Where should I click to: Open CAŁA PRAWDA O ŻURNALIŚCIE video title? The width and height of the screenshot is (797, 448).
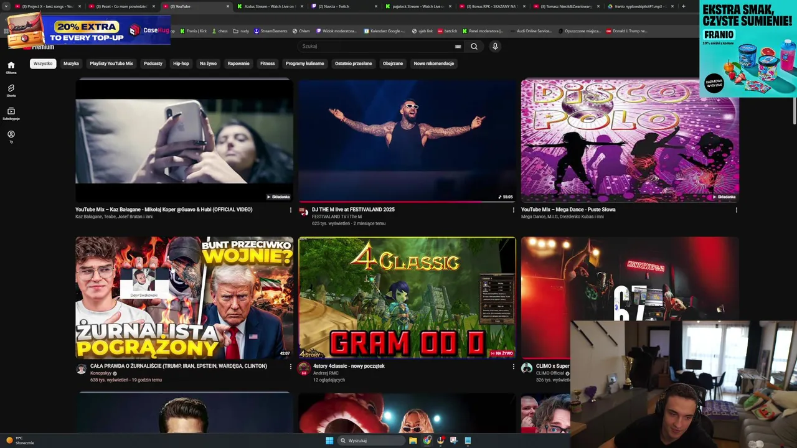tap(179, 366)
